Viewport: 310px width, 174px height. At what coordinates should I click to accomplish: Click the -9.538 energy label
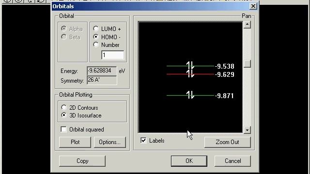[x=224, y=66]
